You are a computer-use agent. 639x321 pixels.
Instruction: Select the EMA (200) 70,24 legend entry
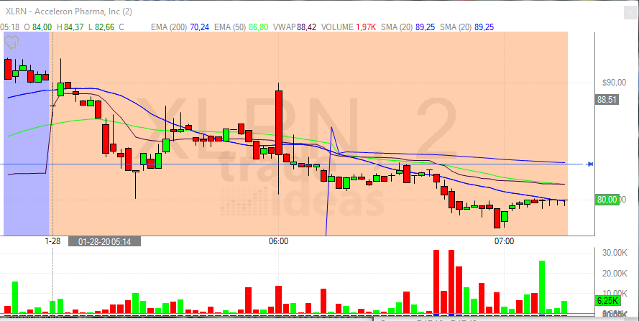(x=180, y=27)
